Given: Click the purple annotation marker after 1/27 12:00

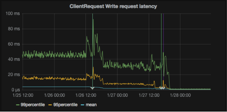Looking at the screenshot, I should click(x=164, y=88).
